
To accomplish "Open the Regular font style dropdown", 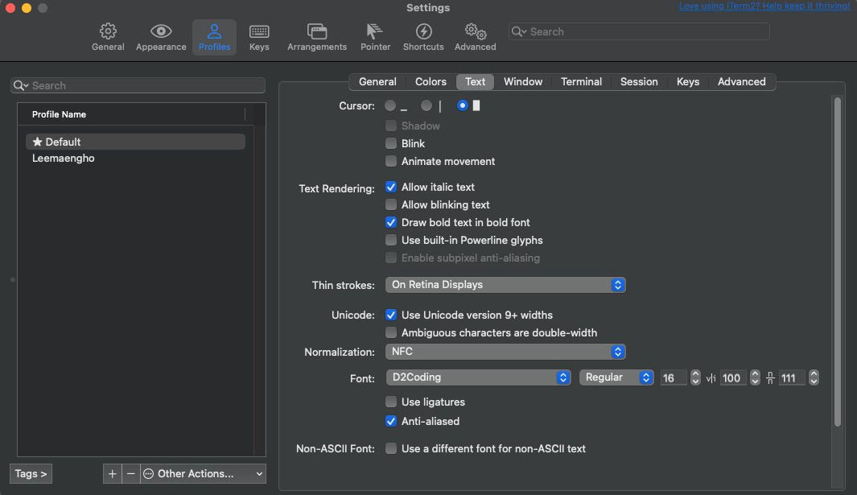I will tap(616, 377).
